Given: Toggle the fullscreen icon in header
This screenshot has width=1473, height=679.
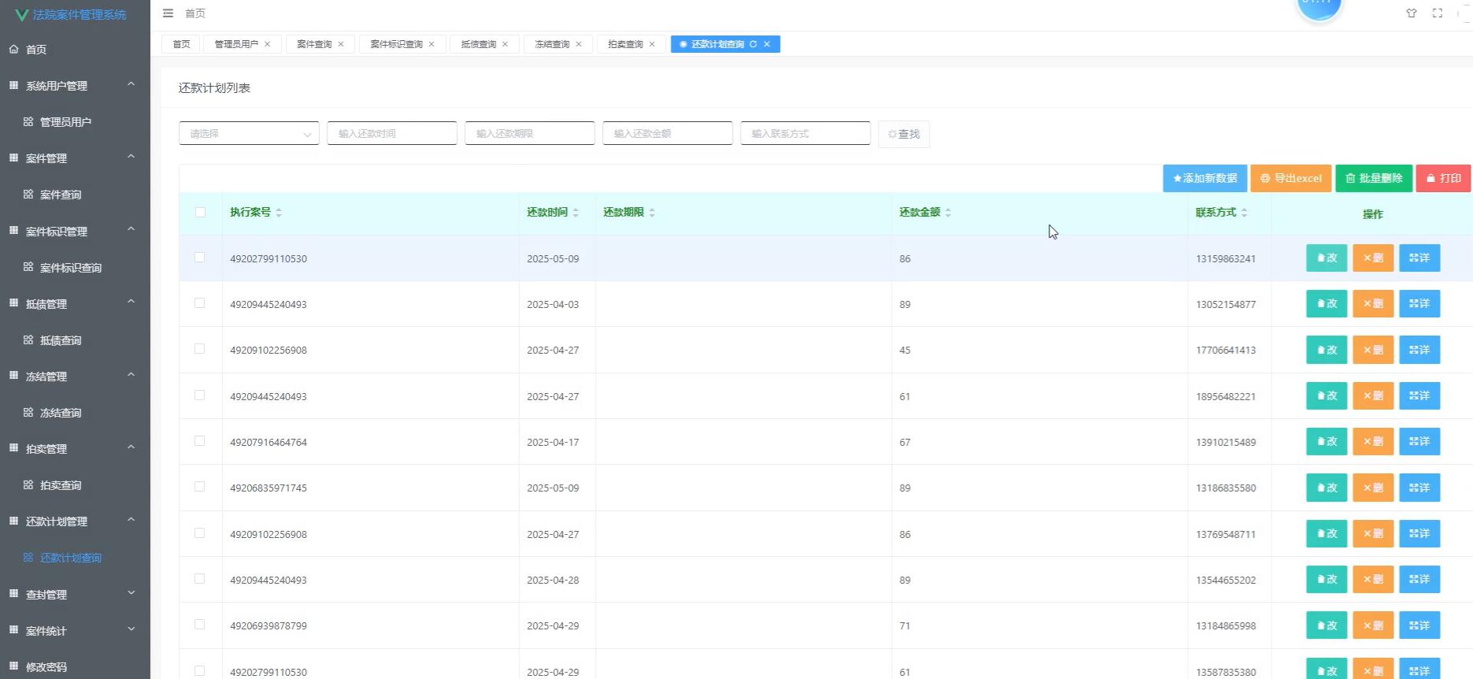Looking at the screenshot, I should [x=1438, y=13].
